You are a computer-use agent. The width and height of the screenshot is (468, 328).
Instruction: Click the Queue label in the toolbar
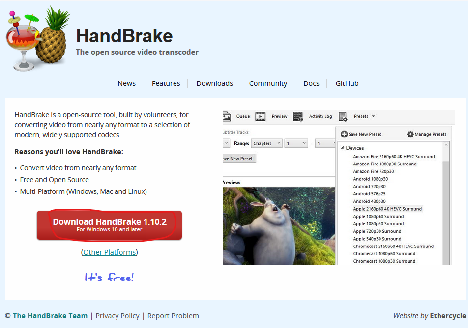243,116
